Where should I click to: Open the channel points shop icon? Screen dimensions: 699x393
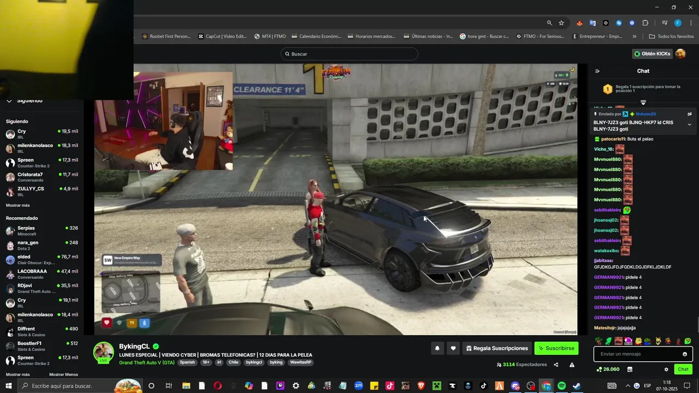tap(630, 370)
